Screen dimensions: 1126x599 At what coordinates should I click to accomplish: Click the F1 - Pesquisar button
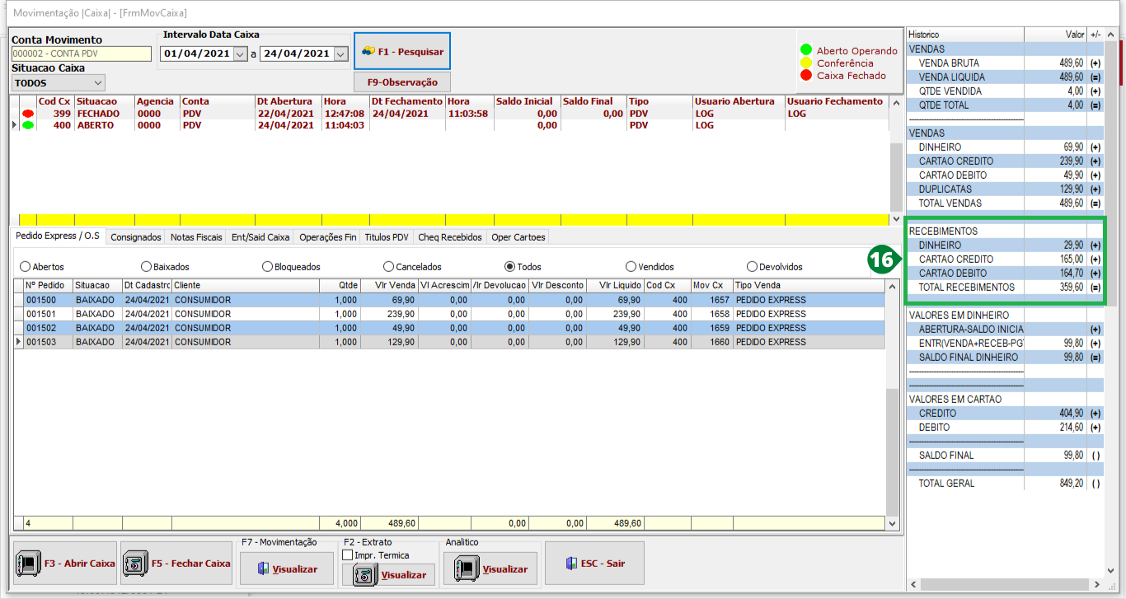pyautogui.click(x=402, y=51)
